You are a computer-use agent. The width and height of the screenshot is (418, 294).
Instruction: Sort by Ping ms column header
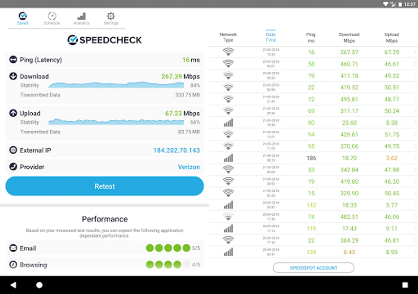pyautogui.click(x=311, y=37)
